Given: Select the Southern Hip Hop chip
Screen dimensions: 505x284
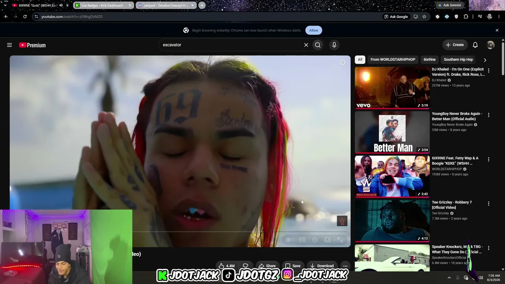Looking at the screenshot, I should (458, 60).
